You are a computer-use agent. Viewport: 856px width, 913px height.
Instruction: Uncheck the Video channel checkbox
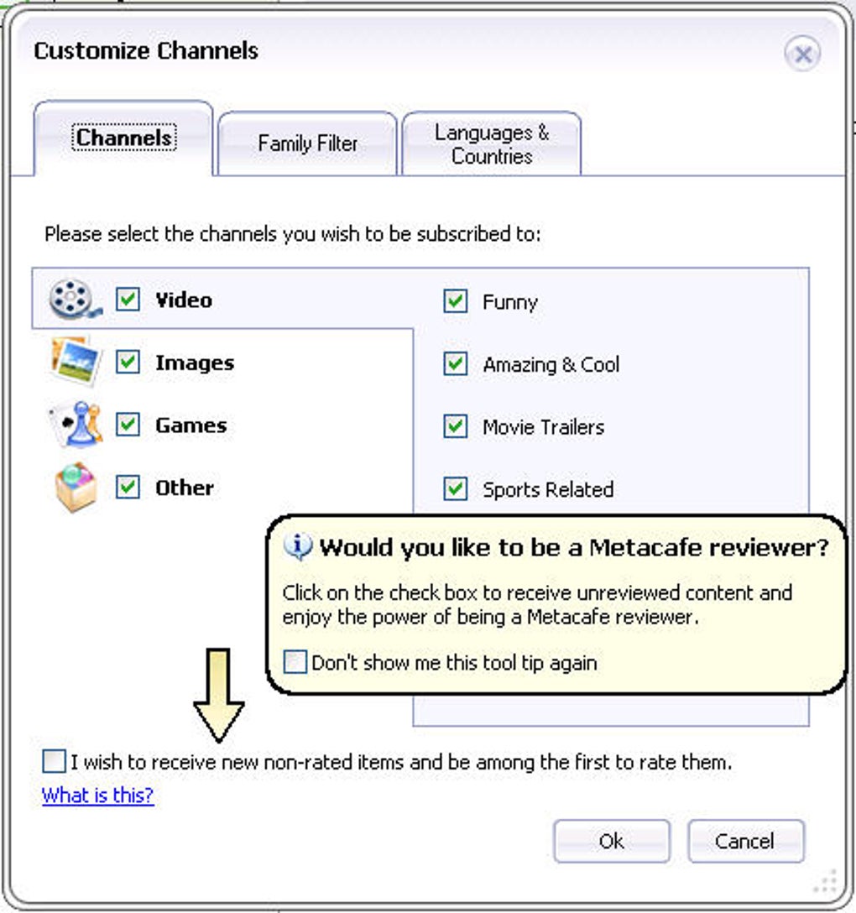tap(128, 300)
